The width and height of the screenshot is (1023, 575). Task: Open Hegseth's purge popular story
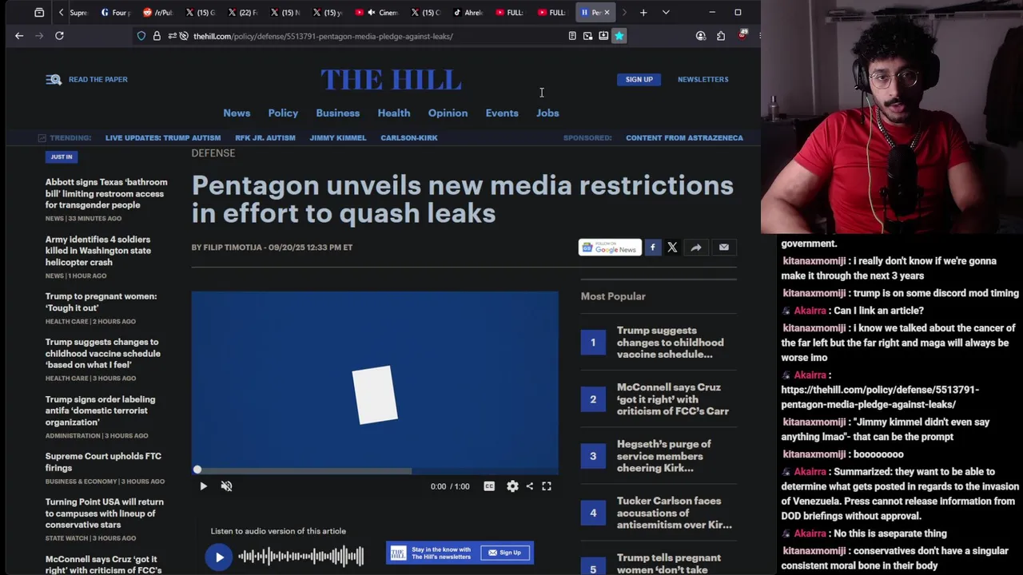[x=663, y=456]
